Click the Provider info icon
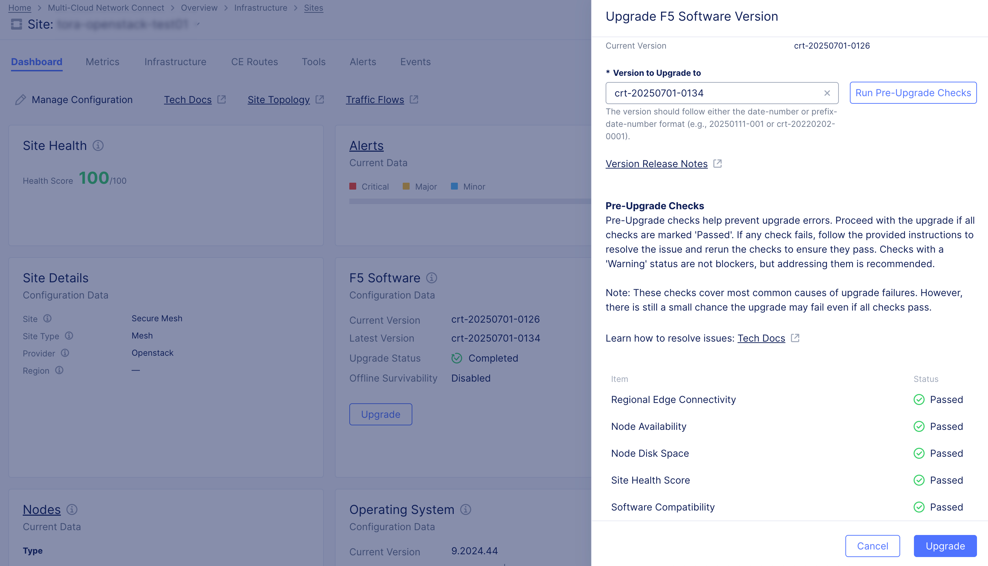Viewport: 988px width, 566px height. click(65, 353)
